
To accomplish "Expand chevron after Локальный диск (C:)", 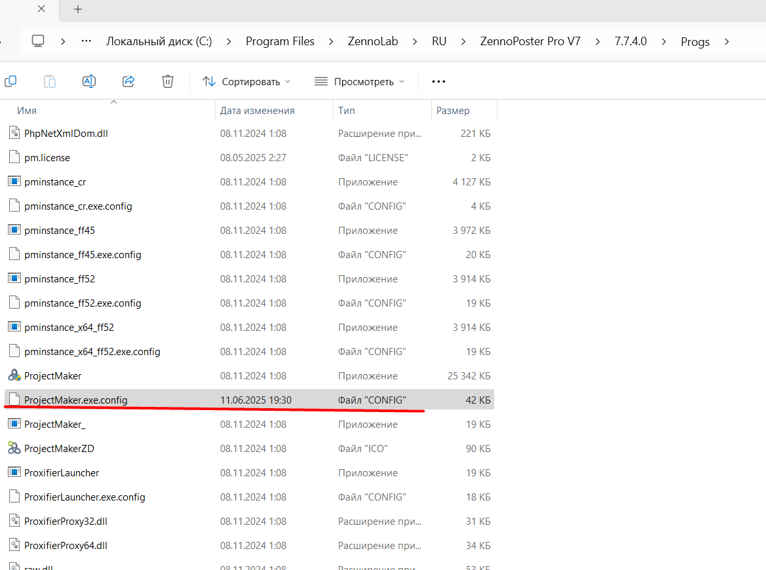I will pyautogui.click(x=229, y=41).
